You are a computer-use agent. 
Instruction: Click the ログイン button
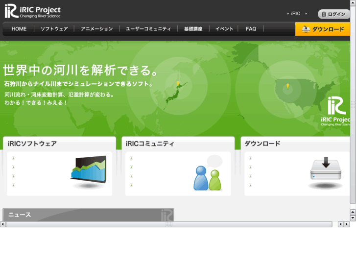tap(334, 14)
